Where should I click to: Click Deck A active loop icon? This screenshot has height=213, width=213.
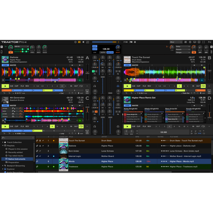pyautogui.click(x=81, y=86)
